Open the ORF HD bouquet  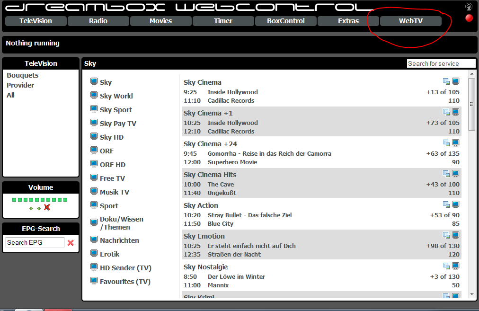[x=113, y=165]
